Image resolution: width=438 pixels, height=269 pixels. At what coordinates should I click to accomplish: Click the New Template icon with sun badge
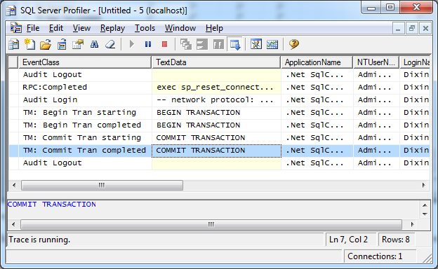tap(29, 44)
